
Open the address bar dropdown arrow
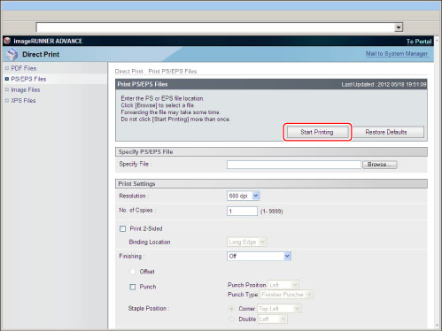(399, 27)
